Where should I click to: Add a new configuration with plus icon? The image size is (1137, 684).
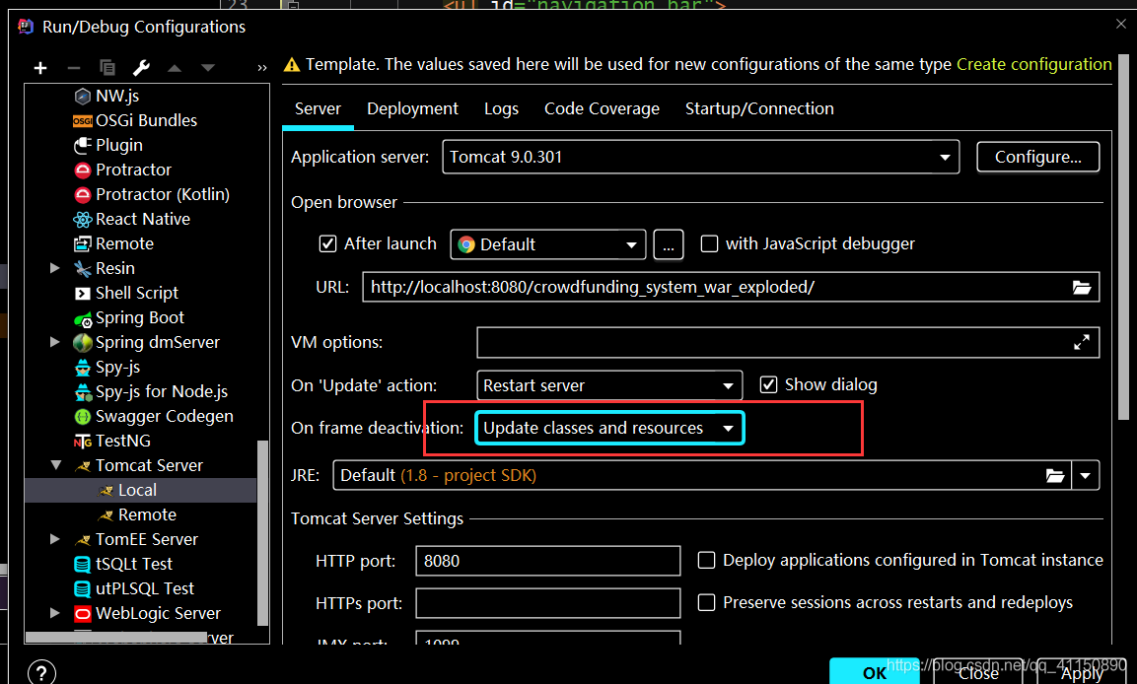click(40, 68)
